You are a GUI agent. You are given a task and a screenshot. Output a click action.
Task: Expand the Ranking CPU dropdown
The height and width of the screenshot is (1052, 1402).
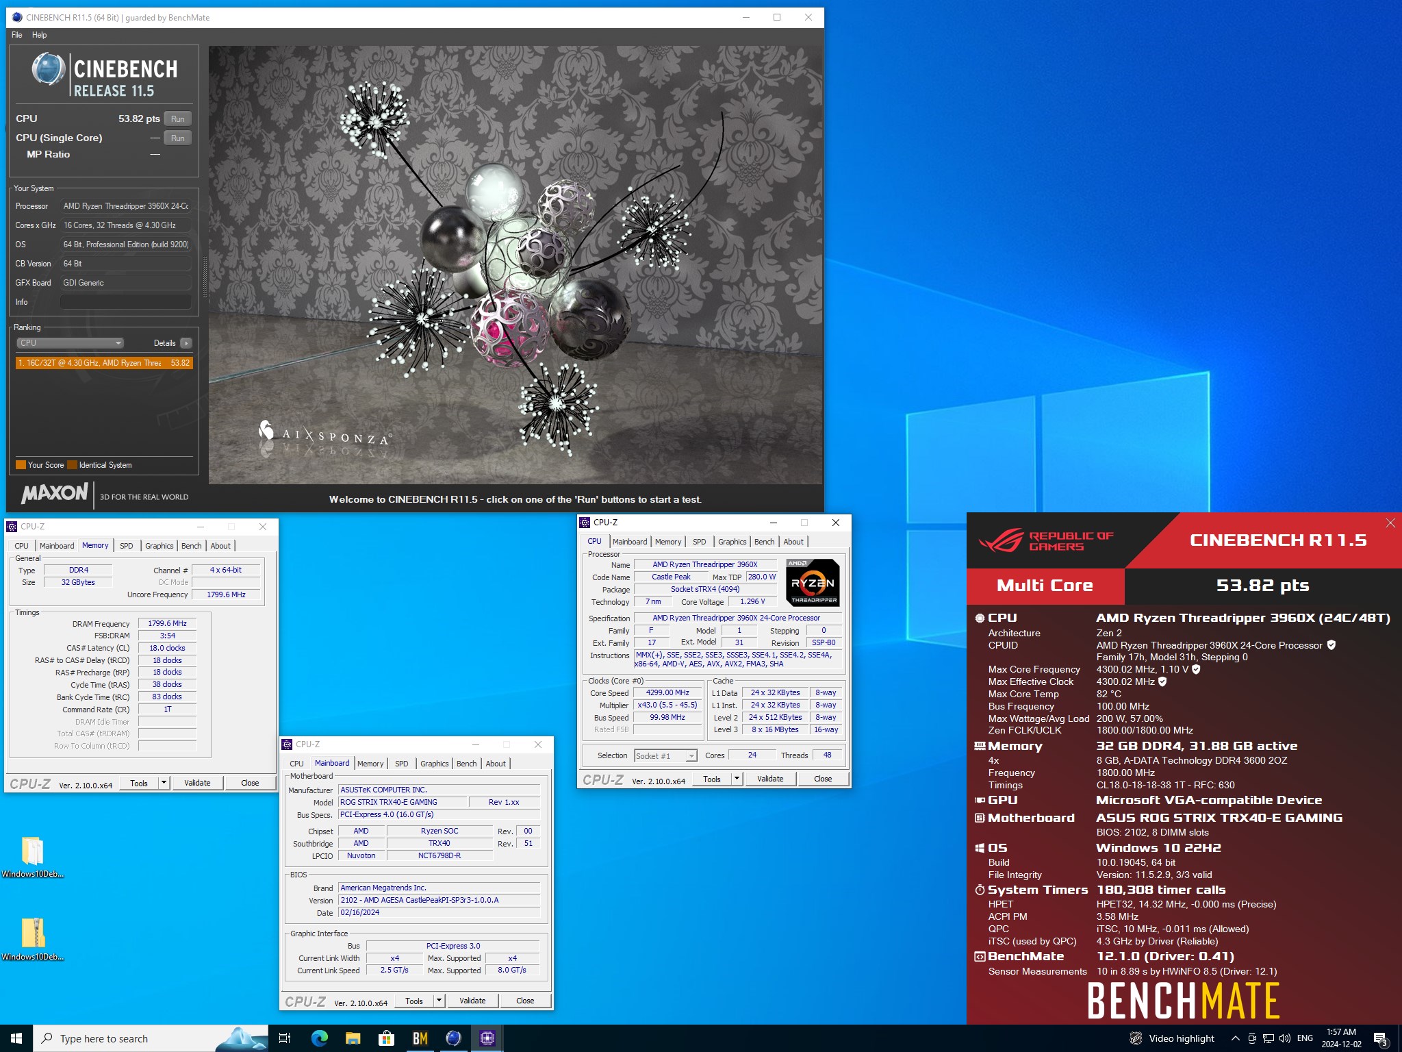(70, 343)
